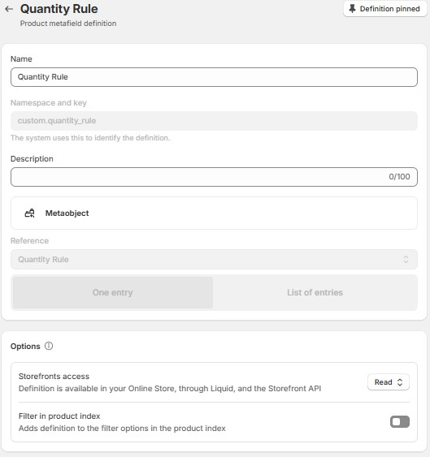
Task: Click the Metaobject type icon
Action: coord(29,213)
